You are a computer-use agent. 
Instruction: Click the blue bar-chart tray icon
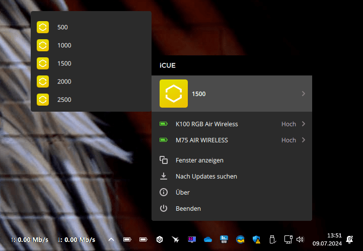tap(224, 239)
